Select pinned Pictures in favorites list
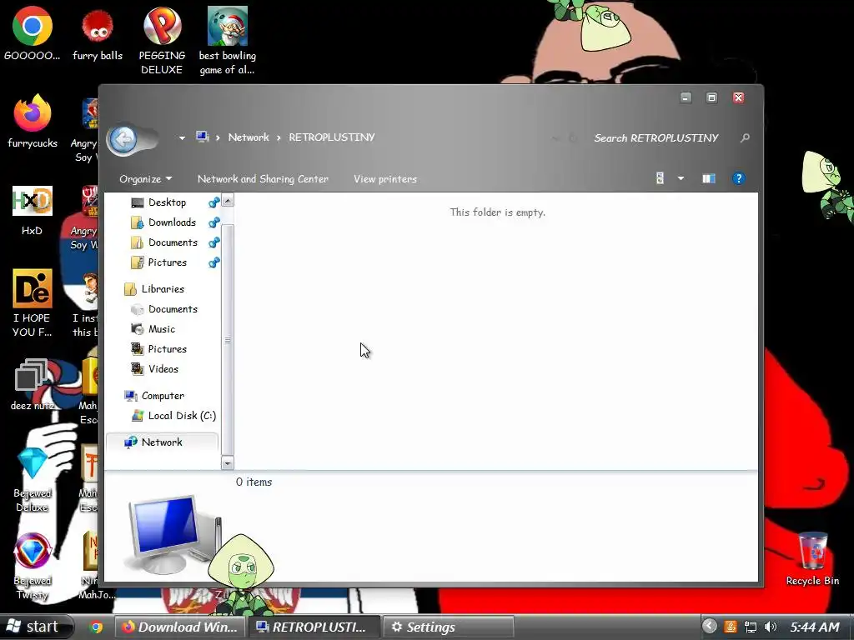 pyautogui.click(x=159, y=262)
